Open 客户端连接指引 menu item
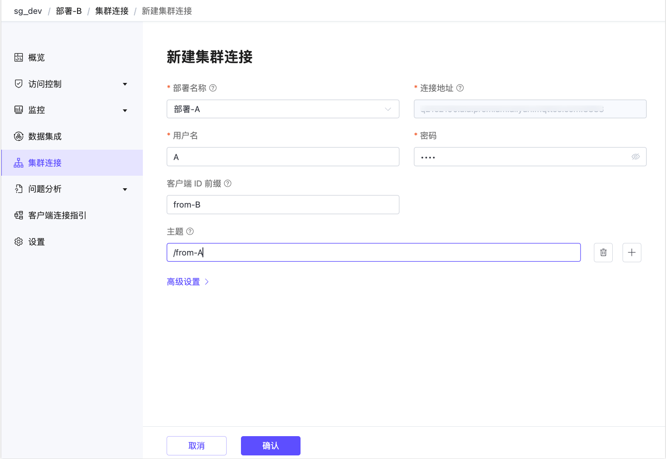666x459 pixels. pos(57,215)
